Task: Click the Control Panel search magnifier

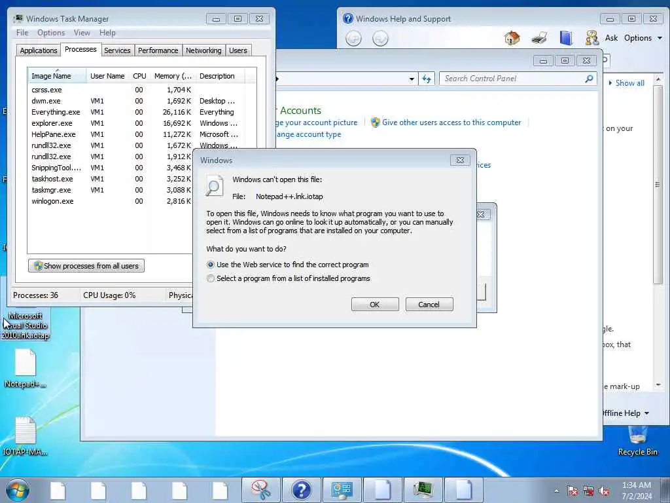Action: [x=590, y=79]
